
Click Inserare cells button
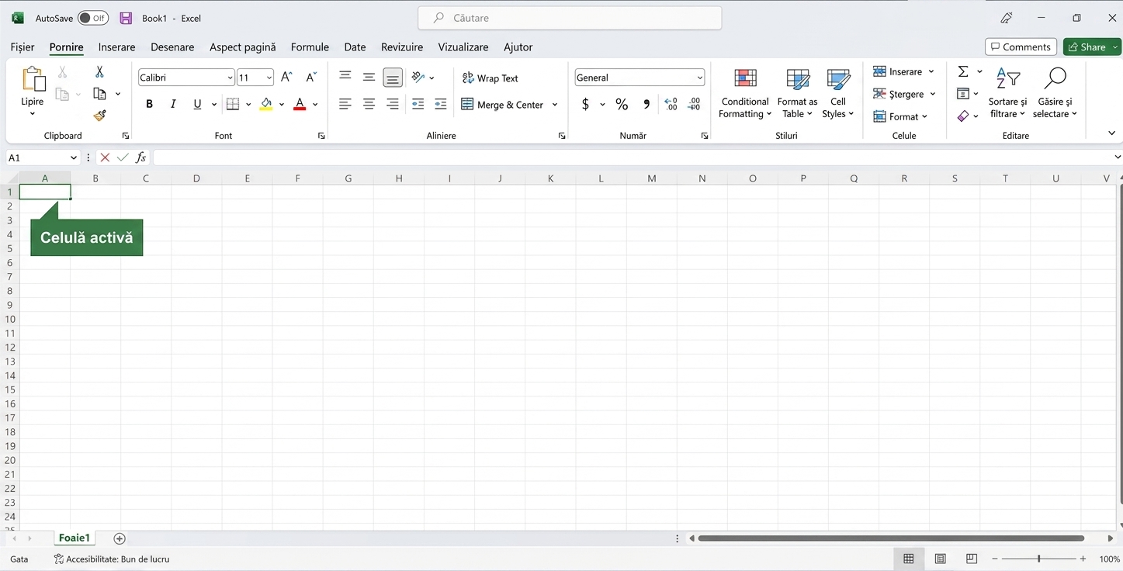904,71
